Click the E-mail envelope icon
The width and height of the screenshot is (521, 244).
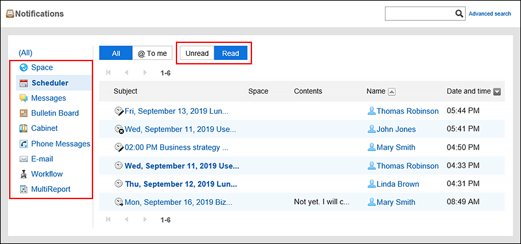pyautogui.click(x=23, y=159)
